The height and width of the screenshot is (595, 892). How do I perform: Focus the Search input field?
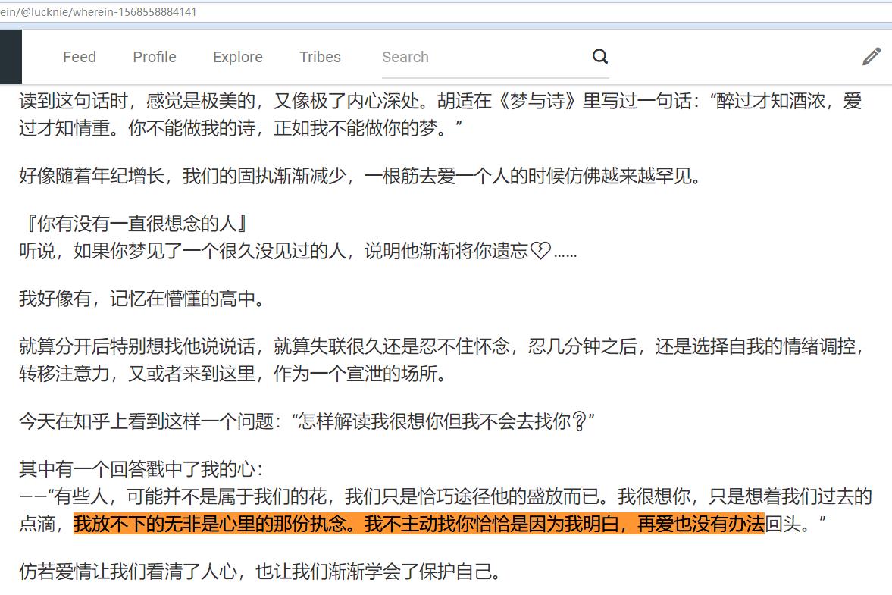coord(481,57)
